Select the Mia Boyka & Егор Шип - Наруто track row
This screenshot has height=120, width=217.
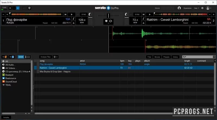pyautogui.click(x=124, y=72)
